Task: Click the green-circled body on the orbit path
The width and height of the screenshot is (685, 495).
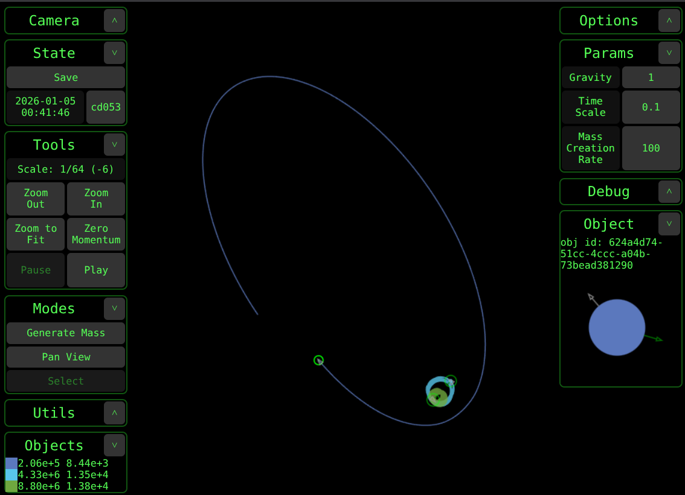Action: (x=319, y=360)
